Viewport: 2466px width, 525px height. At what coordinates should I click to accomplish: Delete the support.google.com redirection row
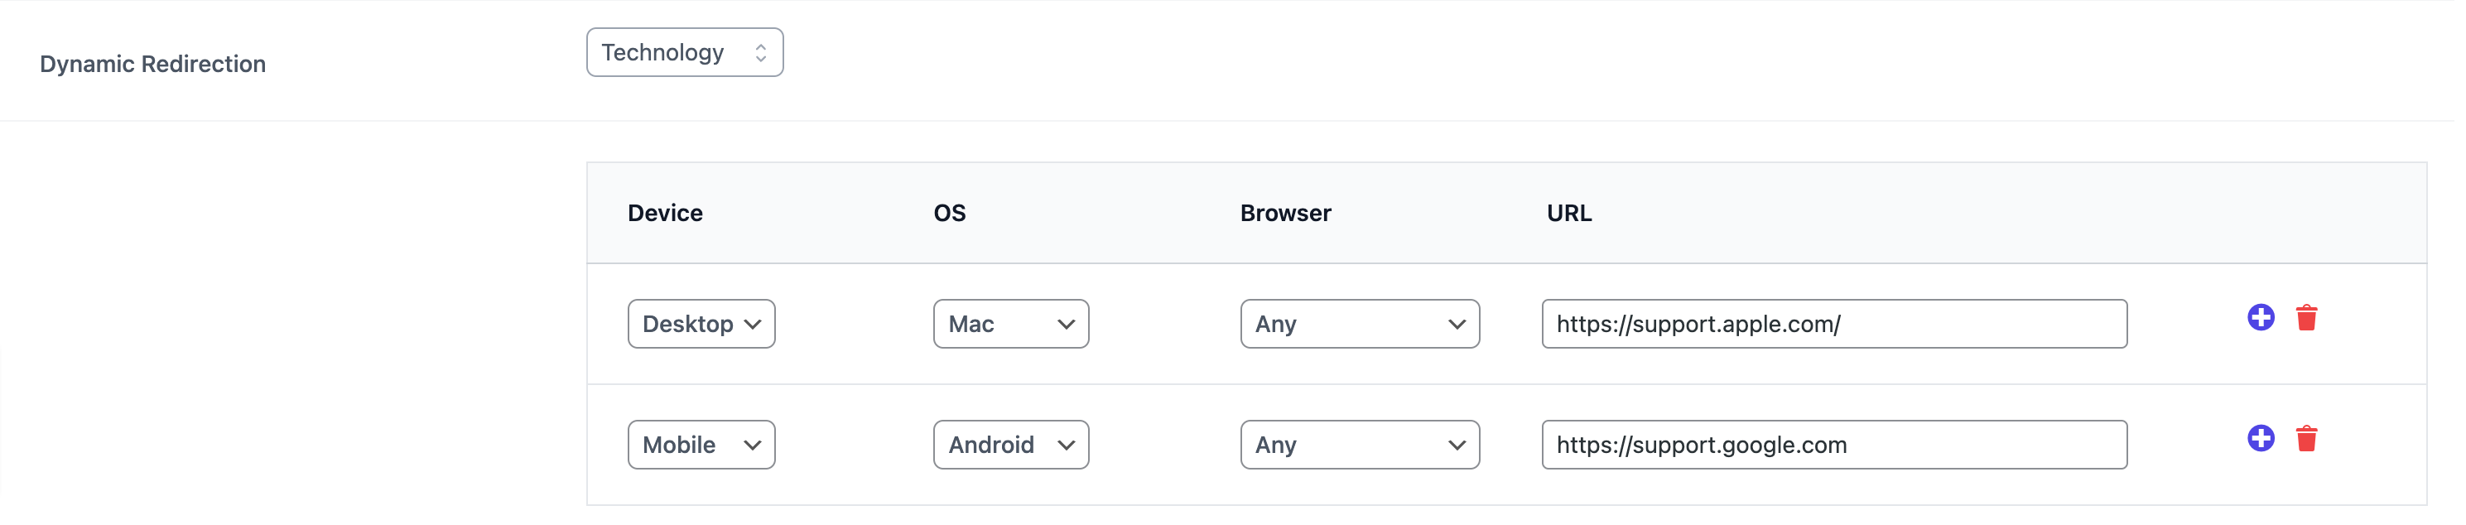[x=2306, y=438]
